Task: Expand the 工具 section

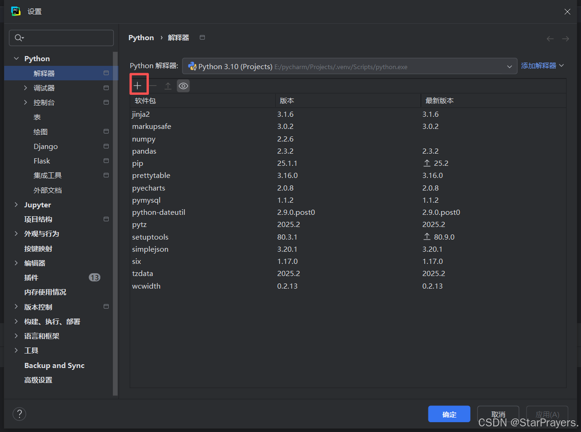Action: point(16,350)
